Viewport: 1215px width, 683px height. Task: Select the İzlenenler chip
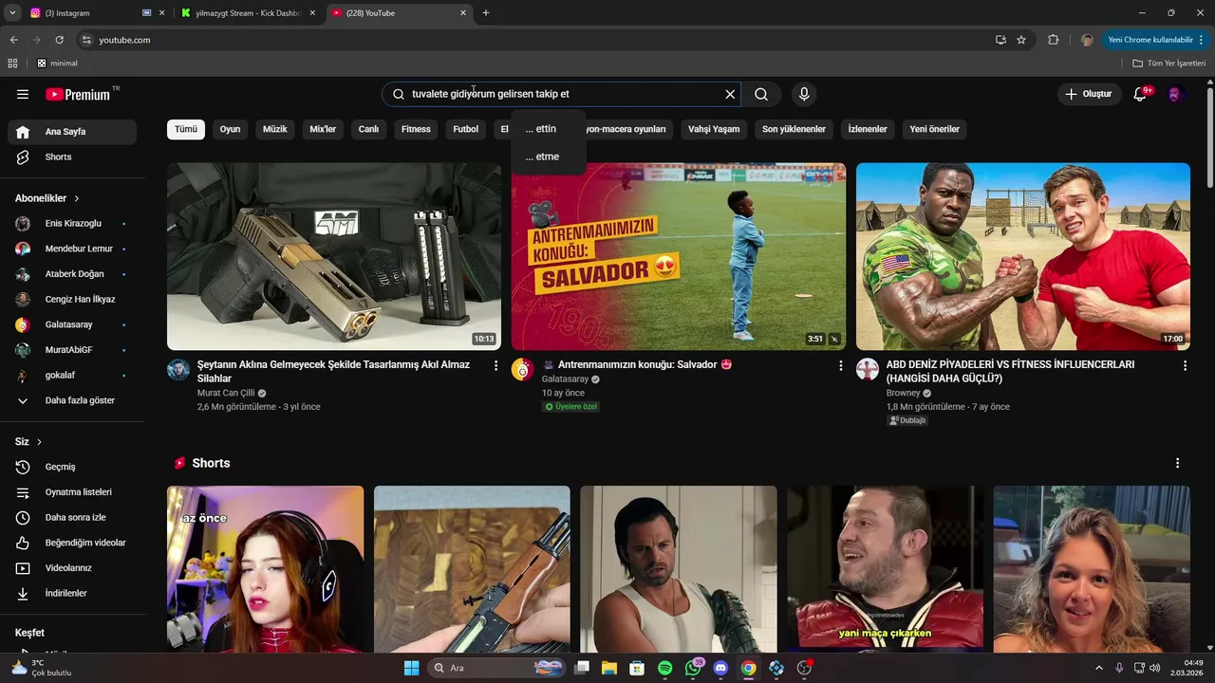[868, 129]
